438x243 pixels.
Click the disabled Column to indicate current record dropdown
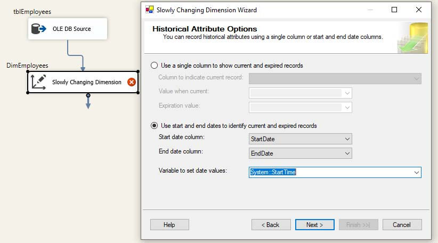(335, 78)
